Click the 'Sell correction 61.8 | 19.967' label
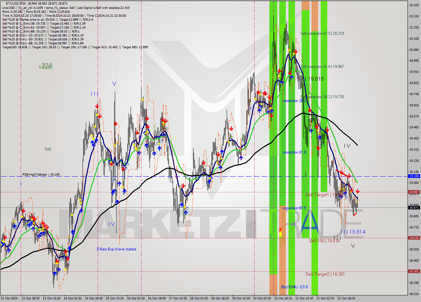The image size is (421, 302). tap(322, 67)
